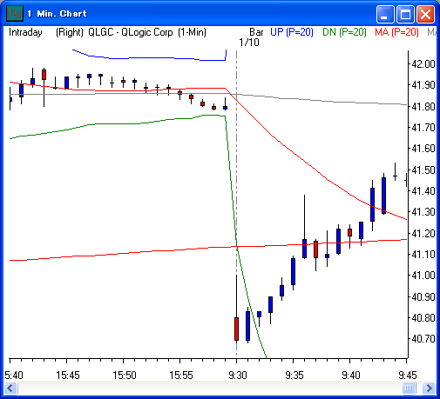The height and width of the screenshot is (399, 440).
Task: Click the right scroll arrow on horizontal scrollbar
Action: tap(429, 388)
